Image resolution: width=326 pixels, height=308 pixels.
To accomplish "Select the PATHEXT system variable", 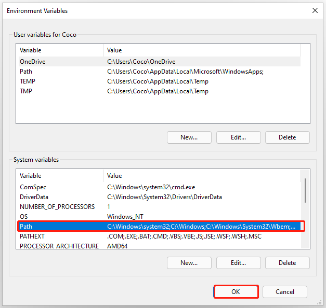I will coord(160,236).
